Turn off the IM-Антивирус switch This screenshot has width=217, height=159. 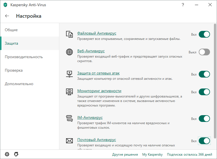coord(204,119)
